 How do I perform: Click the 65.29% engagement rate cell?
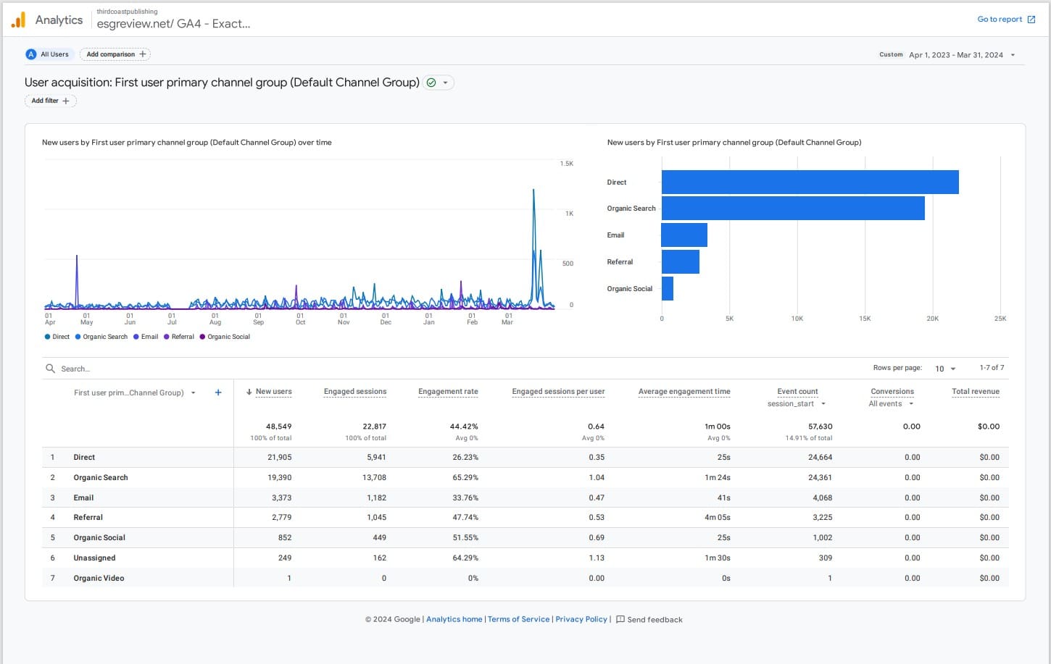pos(465,478)
